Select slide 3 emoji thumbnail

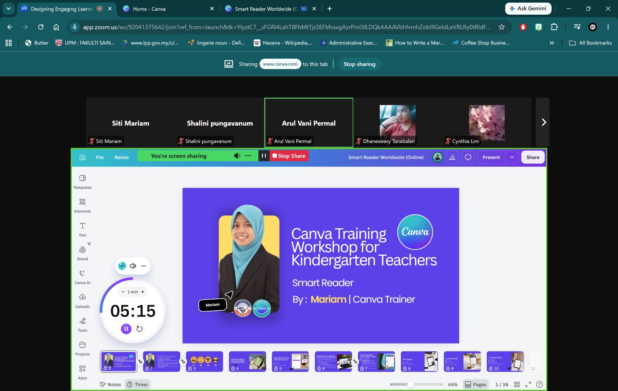point(204,361)
